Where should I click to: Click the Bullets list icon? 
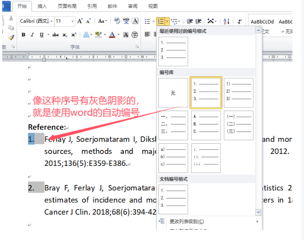click(147, 21)
